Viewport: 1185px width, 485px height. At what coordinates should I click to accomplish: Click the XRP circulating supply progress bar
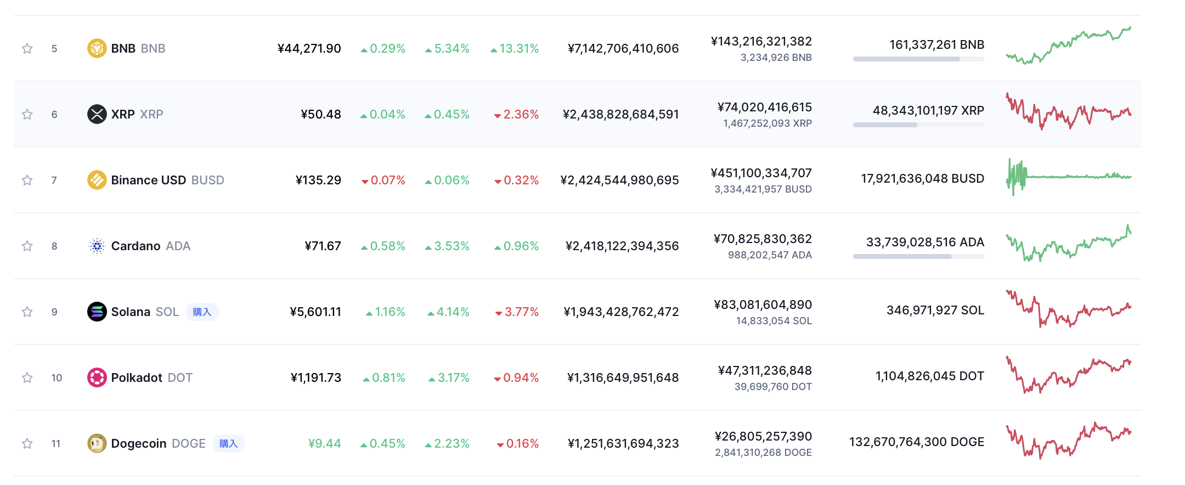coord(918,125)
